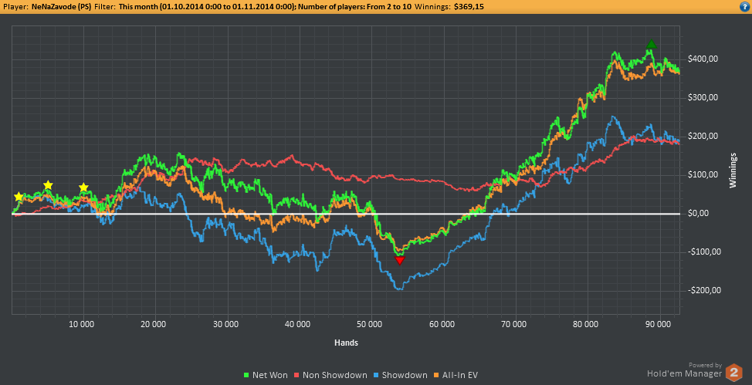Click the This month date filter text

pos(207,7)
